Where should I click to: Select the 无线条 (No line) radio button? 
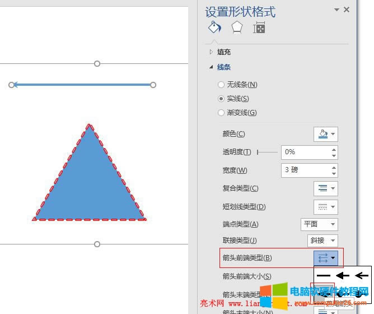coord(221,85)
